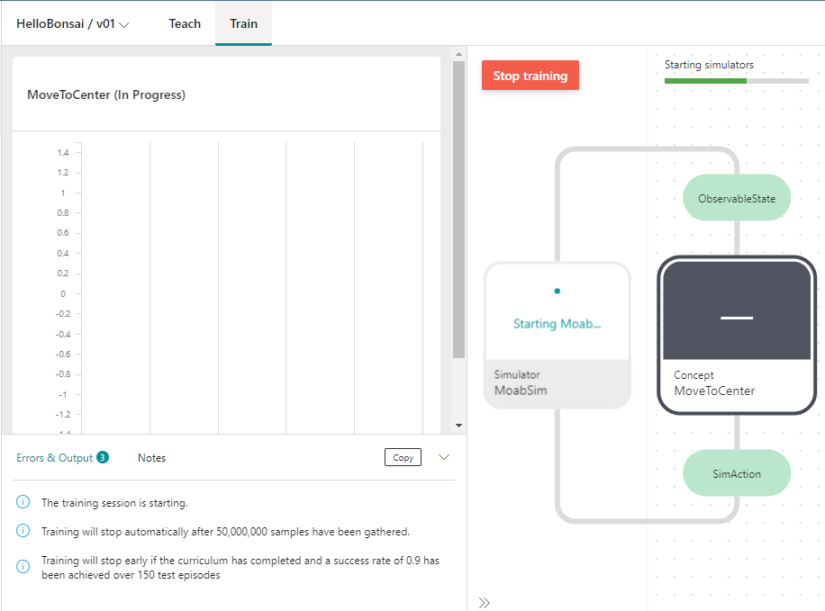825x611 pixels.
Task: Click the Starting simulators progress bar
Action: tap(736, 81)
